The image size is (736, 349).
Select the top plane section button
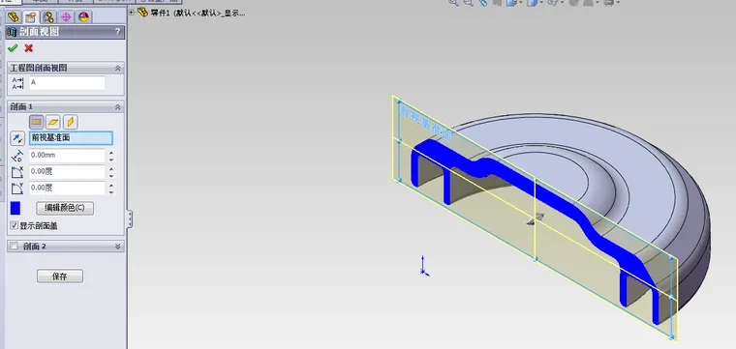pyautogui.click(x=53, y=122)
